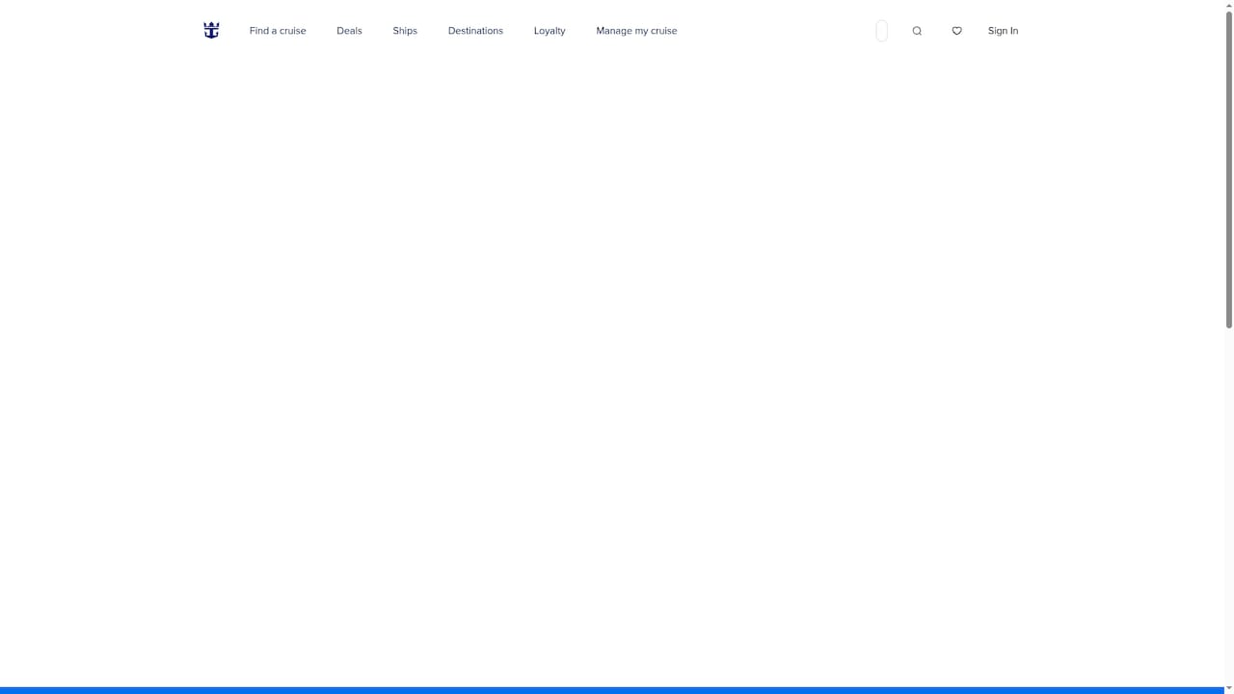
Task: Open the Loyalty menu
Action: click(x=550, y=31)
